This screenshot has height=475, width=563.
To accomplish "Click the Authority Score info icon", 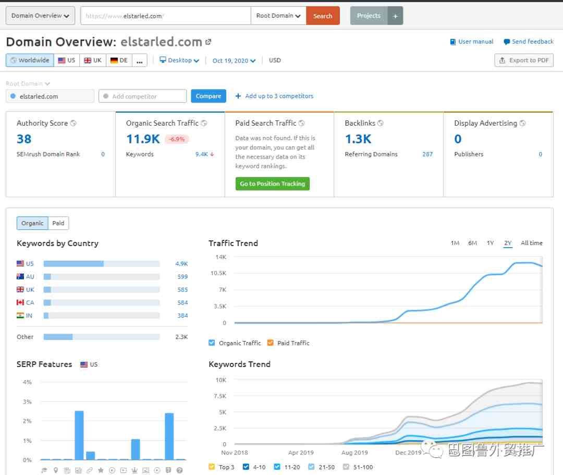I will (74, 123).
